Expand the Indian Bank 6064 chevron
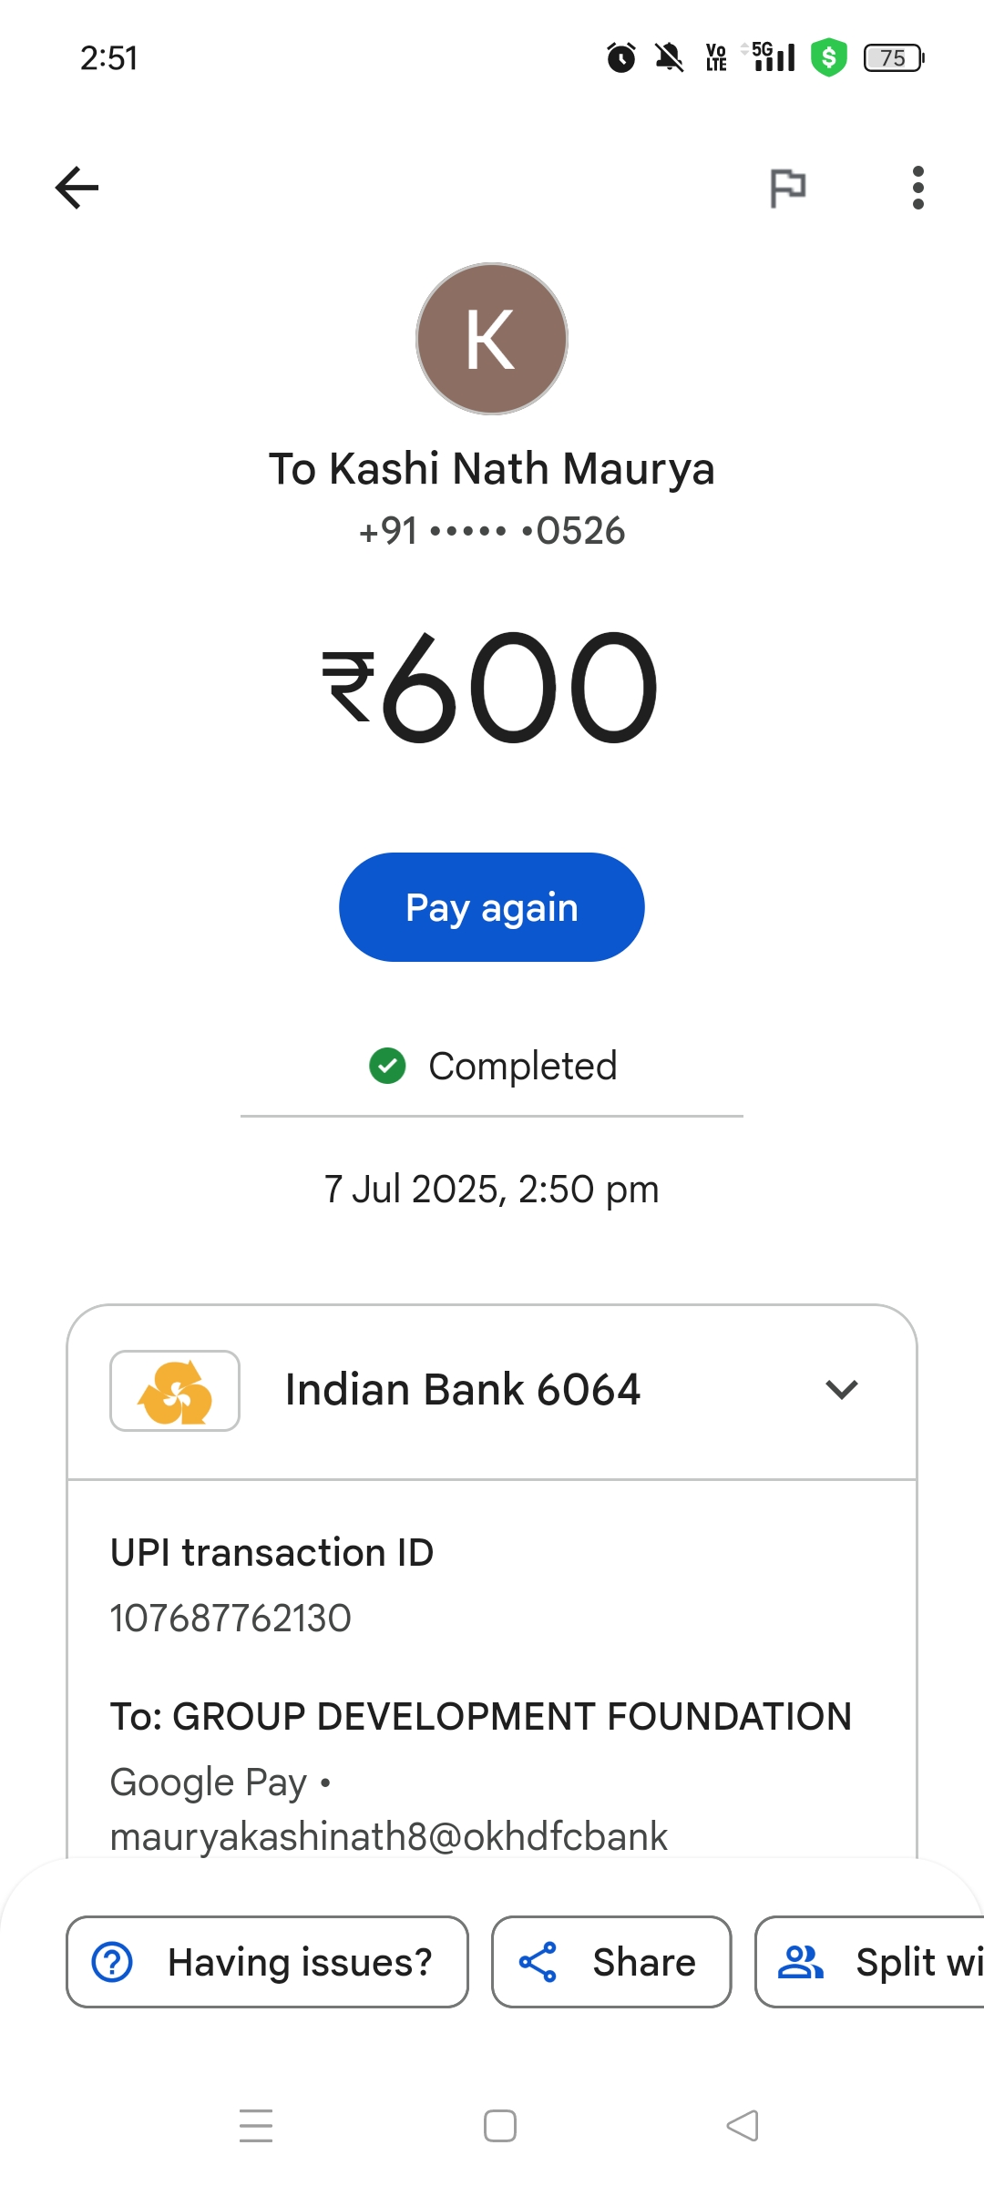This screenshot has width=984, height=2186. (841, 1390)
